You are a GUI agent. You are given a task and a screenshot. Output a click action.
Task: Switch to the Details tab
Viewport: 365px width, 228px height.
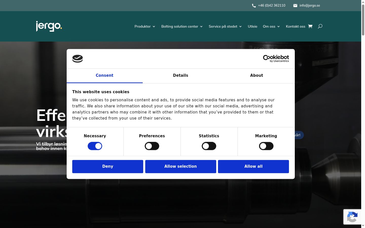point(180,75)
